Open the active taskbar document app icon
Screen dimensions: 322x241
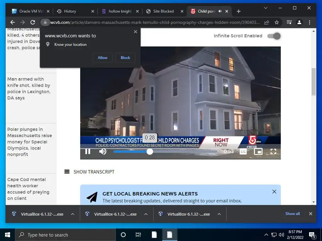(x=169, y=235)
